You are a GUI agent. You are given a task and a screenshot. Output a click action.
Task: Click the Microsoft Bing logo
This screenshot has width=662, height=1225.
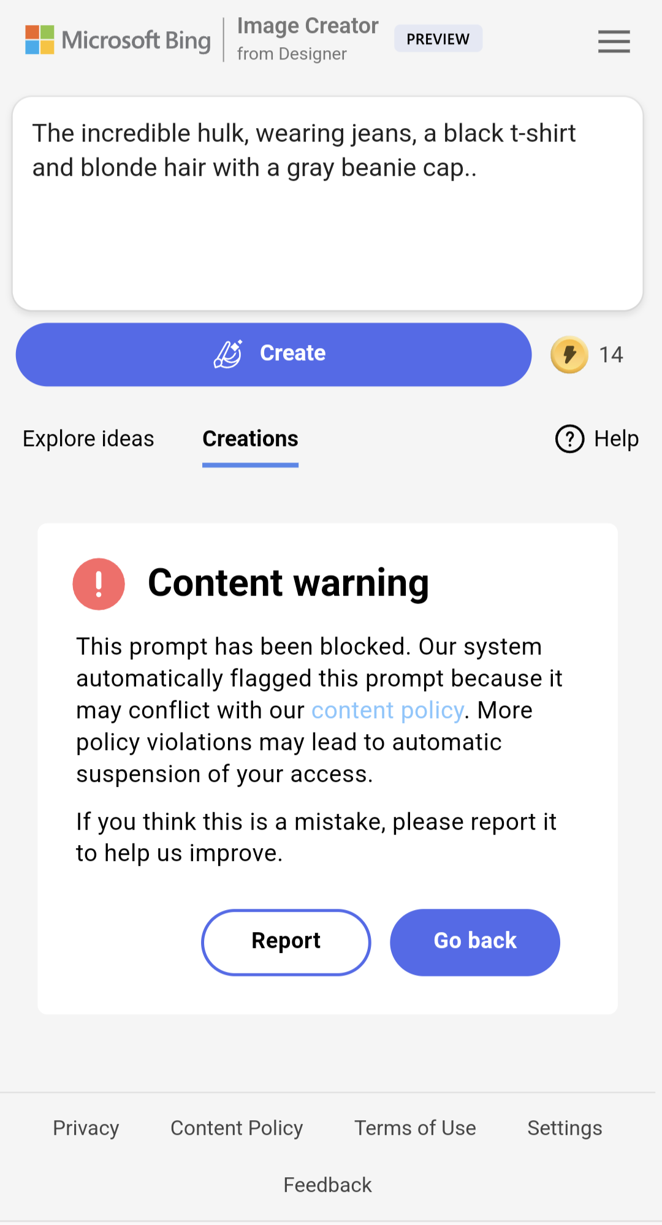[118, 40]
